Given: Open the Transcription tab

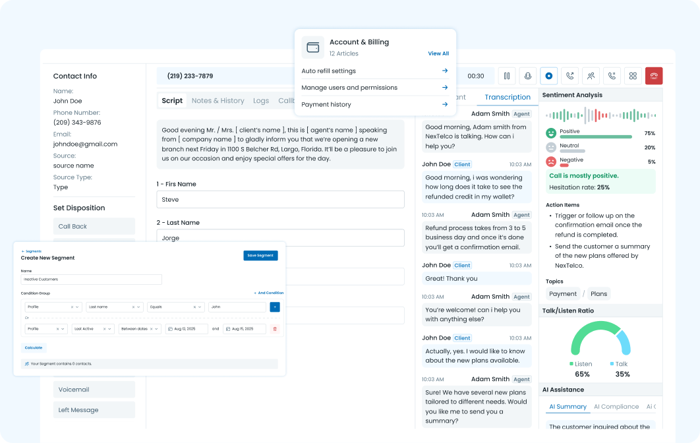Looking at the screenshot, I should coord(507,98).
